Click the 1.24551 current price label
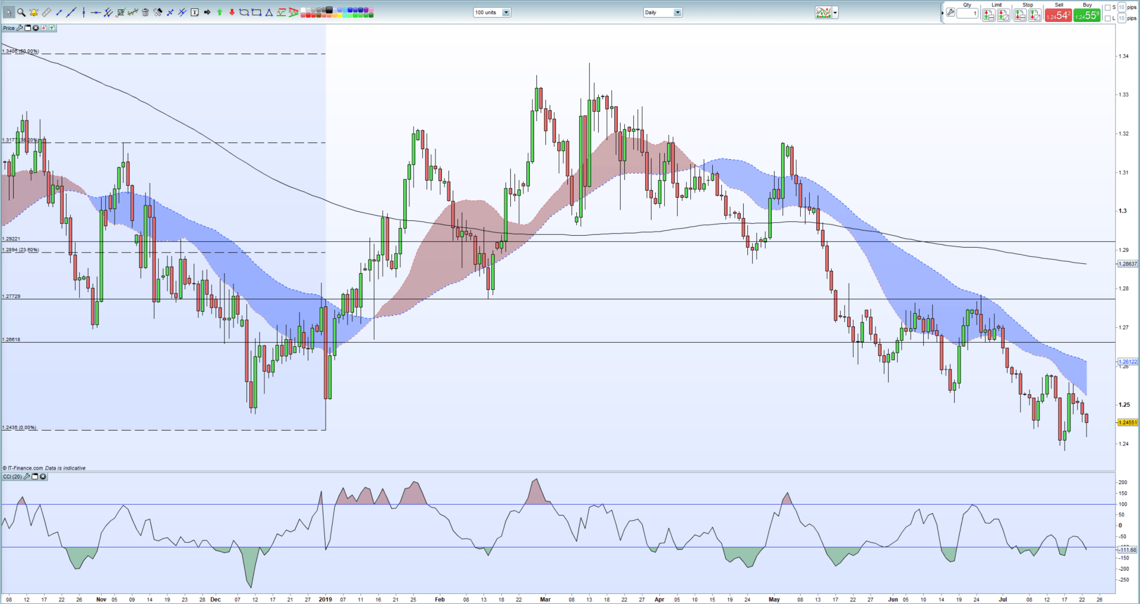The width and height of the screenshot is (1140, 604). 1128,423
